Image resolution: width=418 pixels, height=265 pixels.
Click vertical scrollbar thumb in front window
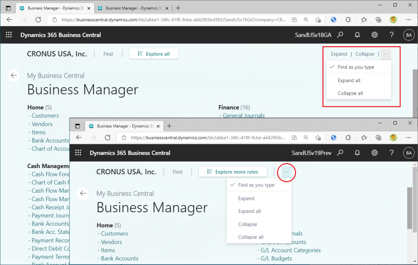pyautogui.click(x=410, y=208)
